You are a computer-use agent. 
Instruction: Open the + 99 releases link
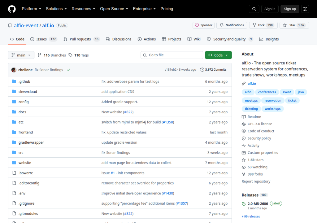(251, 216)
